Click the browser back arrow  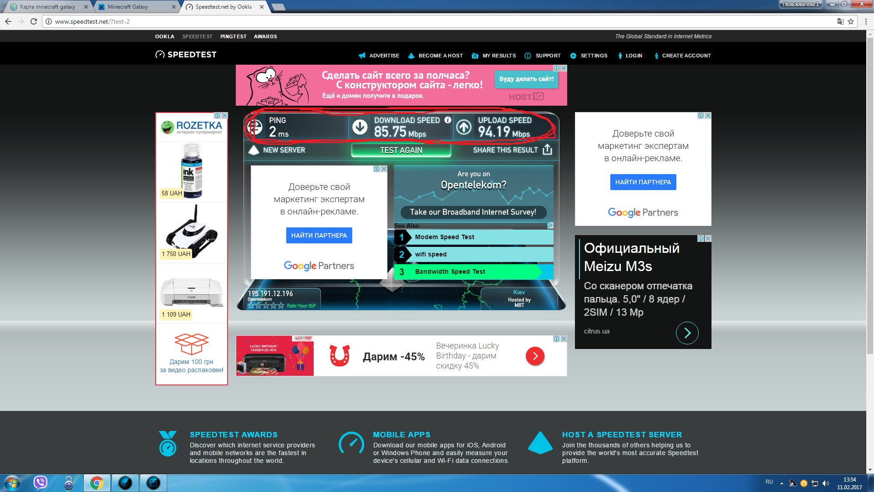(8, 21)
